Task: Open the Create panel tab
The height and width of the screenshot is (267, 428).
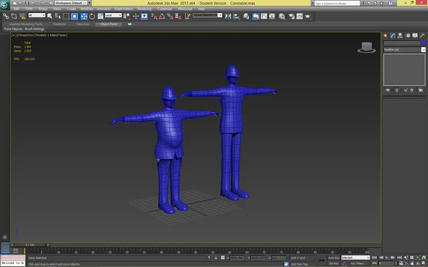Action: [x=385, y=35]
